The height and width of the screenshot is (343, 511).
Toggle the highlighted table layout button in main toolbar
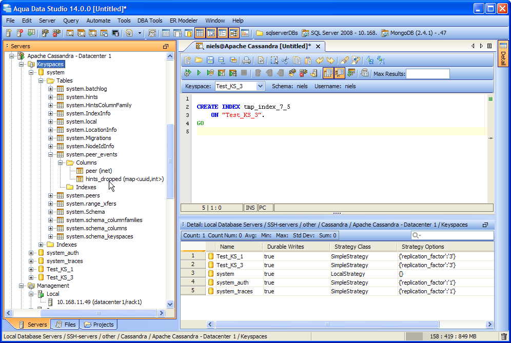(200, 33)
